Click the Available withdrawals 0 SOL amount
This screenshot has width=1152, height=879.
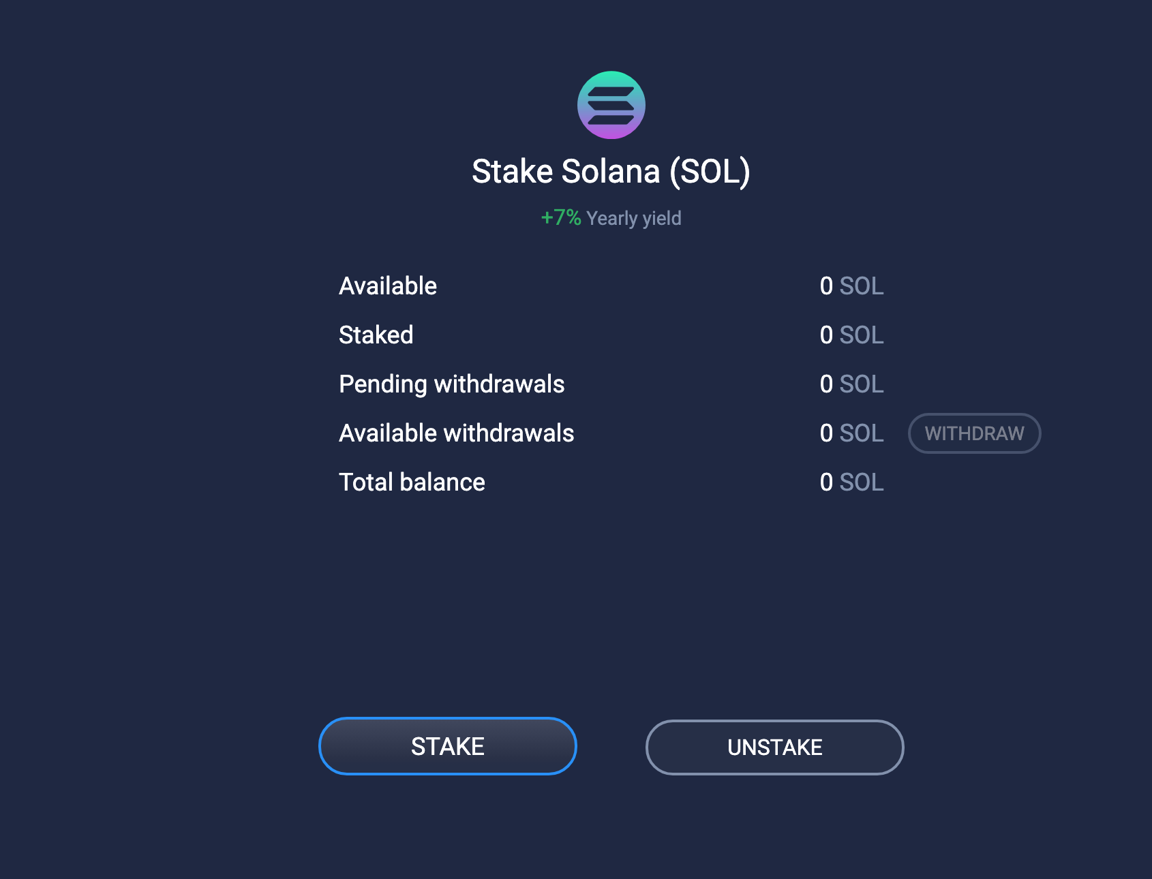[852, 433]
